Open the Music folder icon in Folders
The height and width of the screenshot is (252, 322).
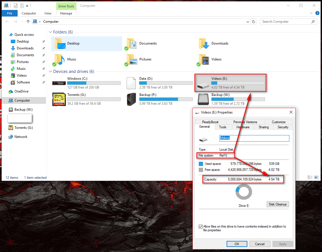[59, 60]
